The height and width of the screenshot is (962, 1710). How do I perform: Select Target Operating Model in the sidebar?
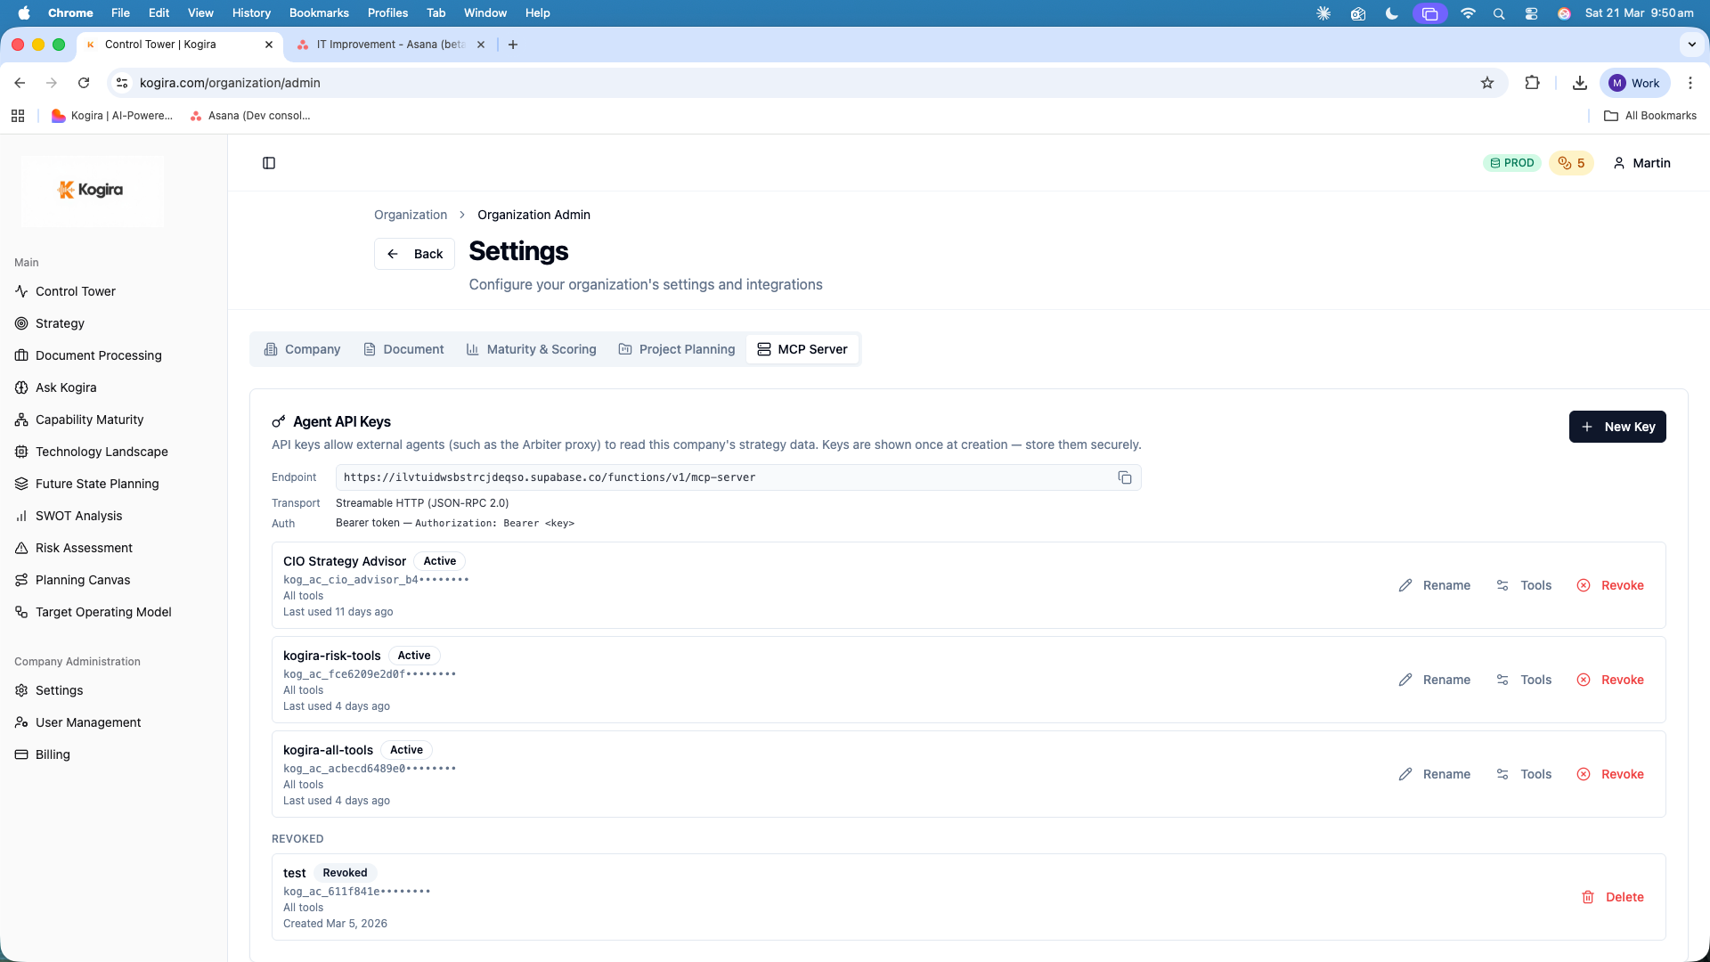(102, 612)
